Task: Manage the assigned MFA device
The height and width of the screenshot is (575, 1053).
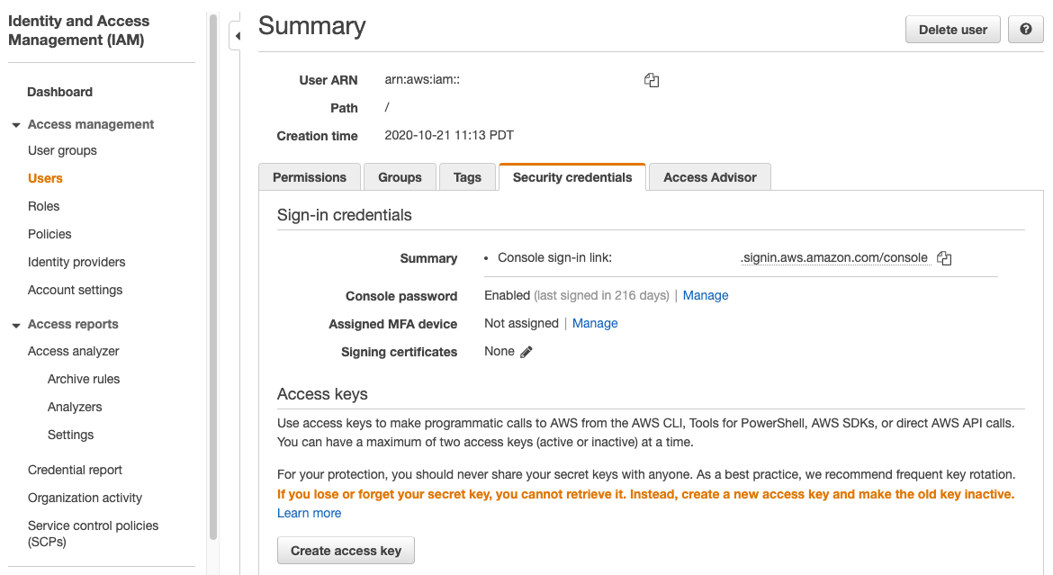Action: tap(595, 324)
